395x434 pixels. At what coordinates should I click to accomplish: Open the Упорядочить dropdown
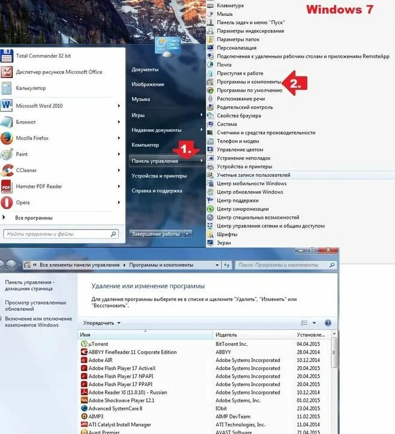pyautogui.click(x=102, y=323)
